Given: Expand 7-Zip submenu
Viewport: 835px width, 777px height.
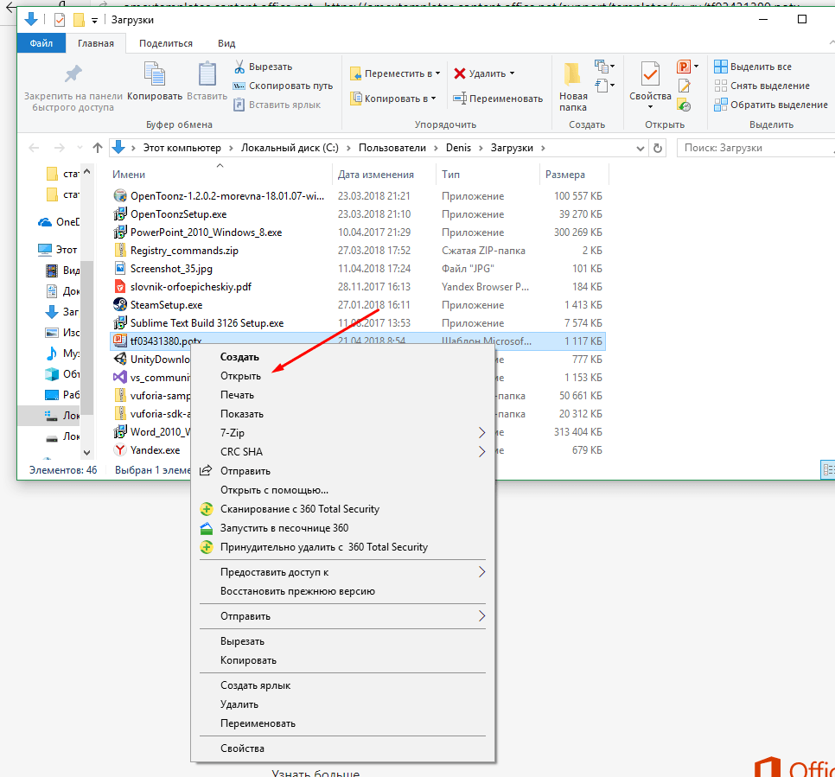Looking at the screenshot, I should pyautogui.click(x=481, y=433).
